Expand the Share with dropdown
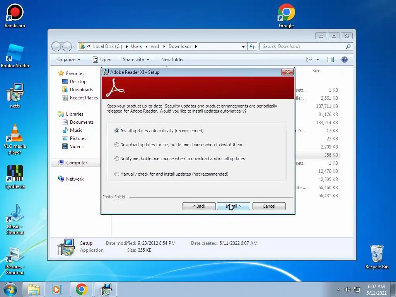Screen dimensions: 396x297 coord(136,60)
